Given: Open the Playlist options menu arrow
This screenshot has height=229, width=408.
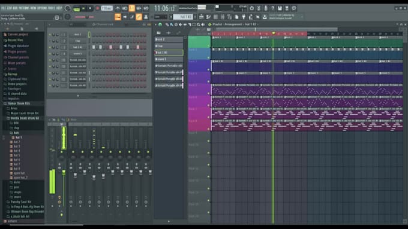Looking at the screenshot, I should point(155,25).
